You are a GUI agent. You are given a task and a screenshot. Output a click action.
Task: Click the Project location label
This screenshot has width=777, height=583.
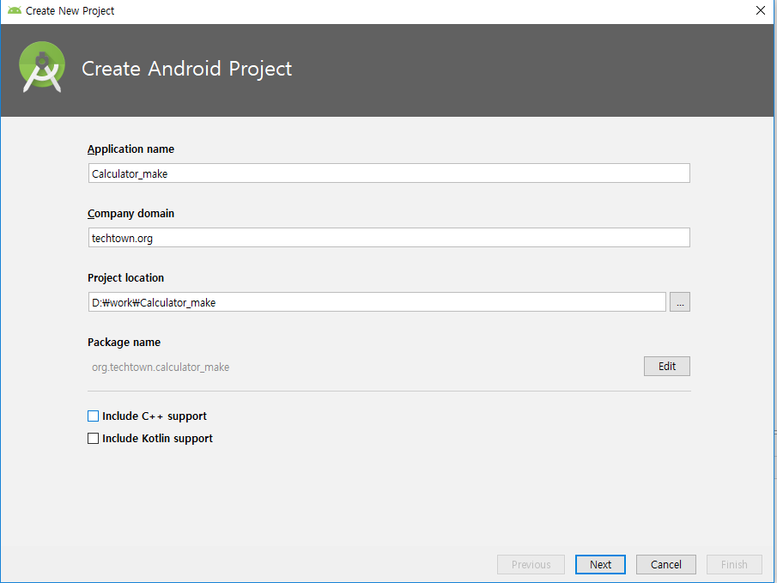tap(126, 277)
